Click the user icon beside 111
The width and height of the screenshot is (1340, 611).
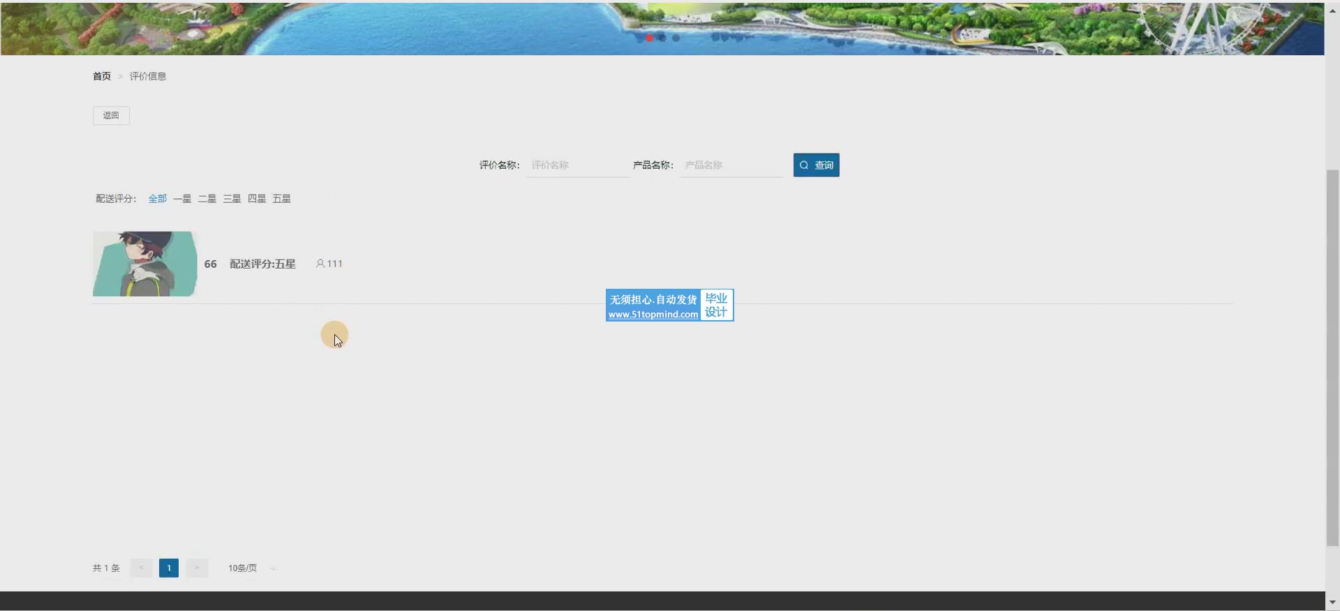coord(320,264)
